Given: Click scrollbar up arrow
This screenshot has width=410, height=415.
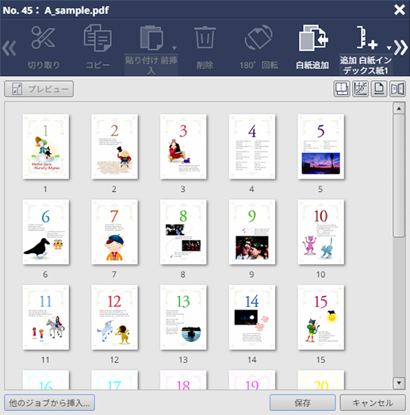Looking at the screenshot, I should coord(399,108).
